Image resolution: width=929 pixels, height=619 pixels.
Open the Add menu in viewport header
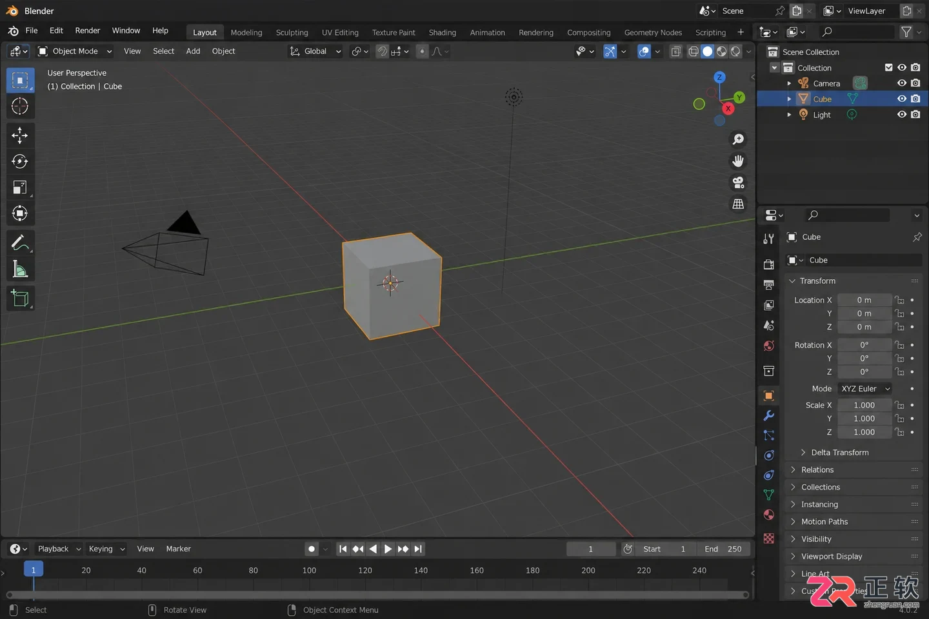[193, 51]
